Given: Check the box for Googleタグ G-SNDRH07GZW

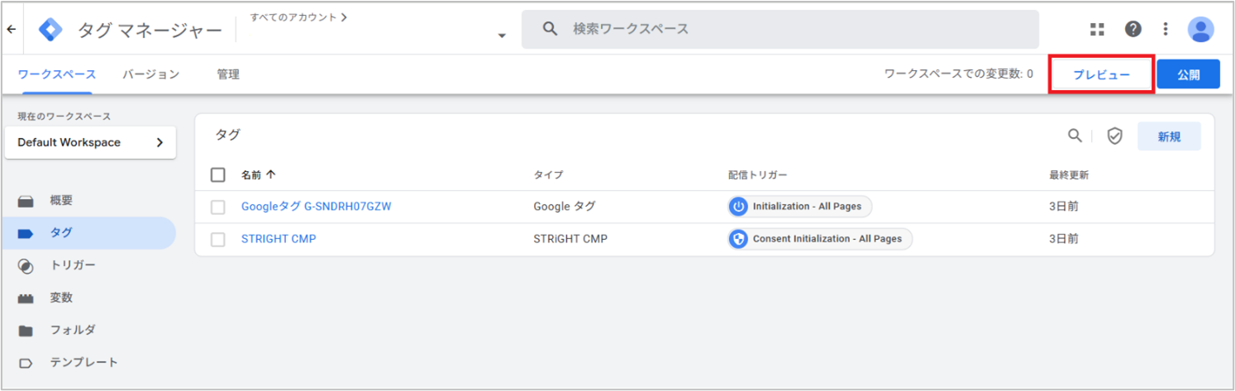Looking at the screenshot, I should click(x=218, y=207).
